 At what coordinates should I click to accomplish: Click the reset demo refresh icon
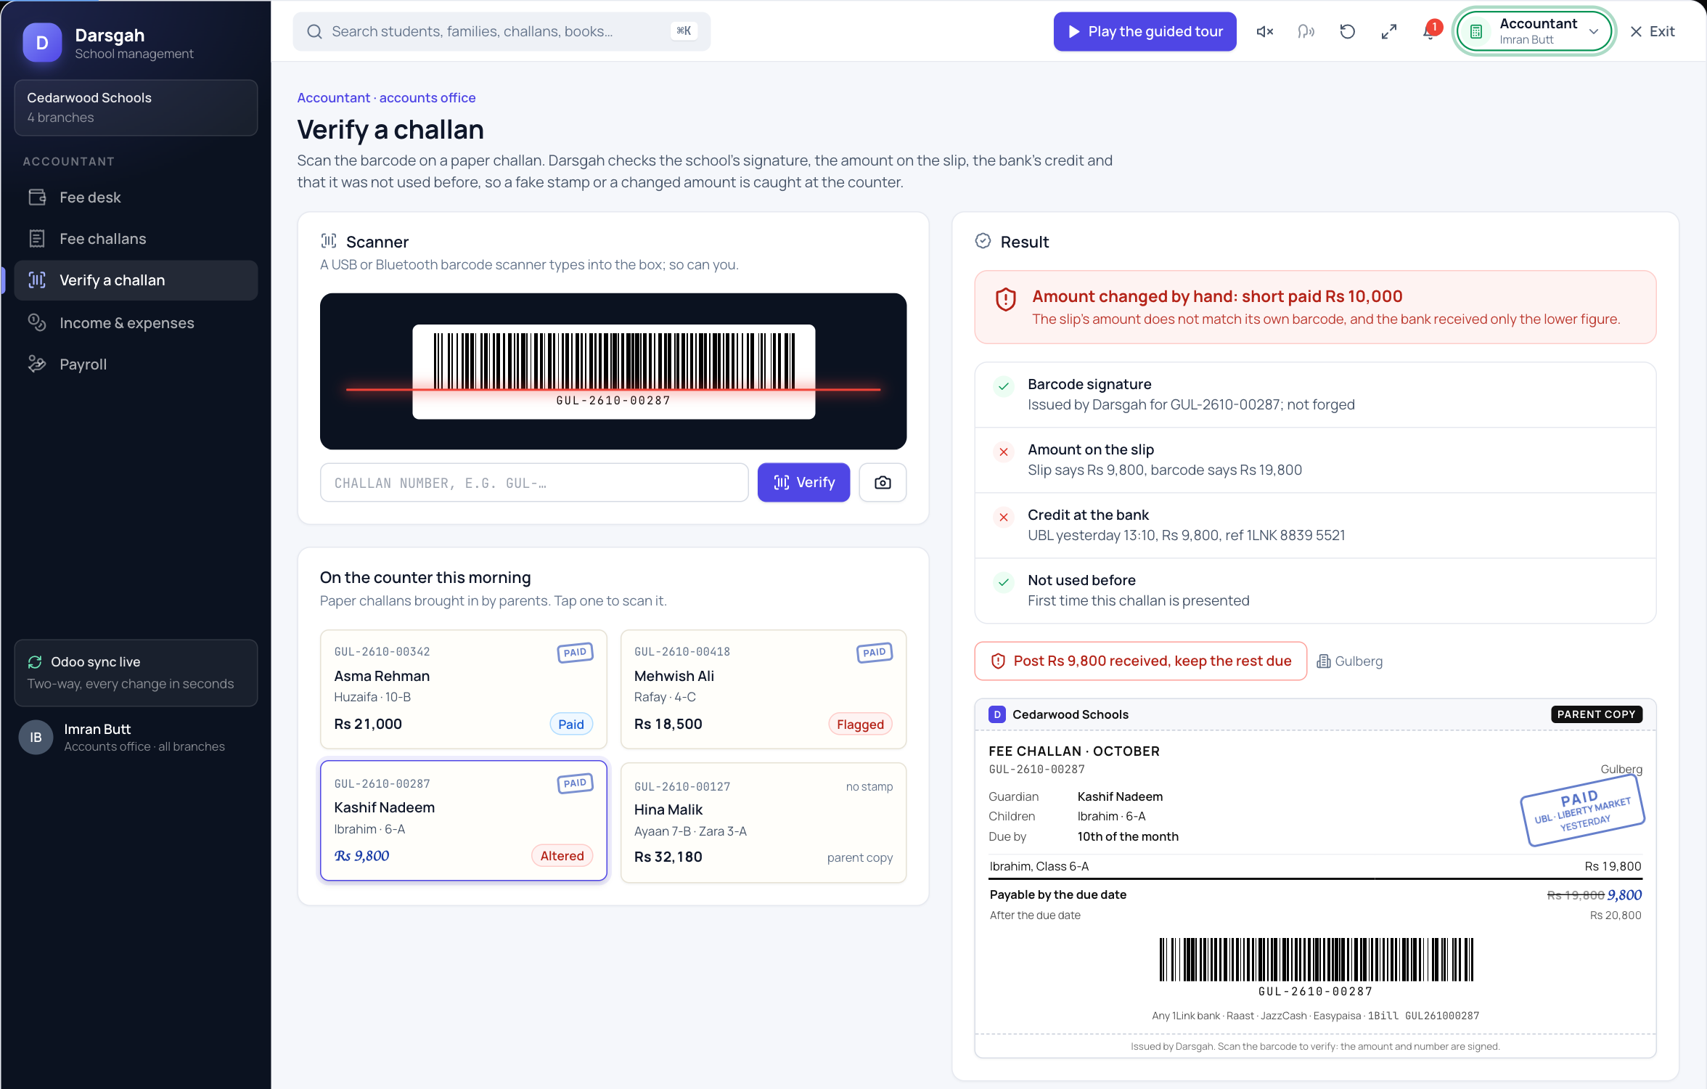click(1348, 31)
